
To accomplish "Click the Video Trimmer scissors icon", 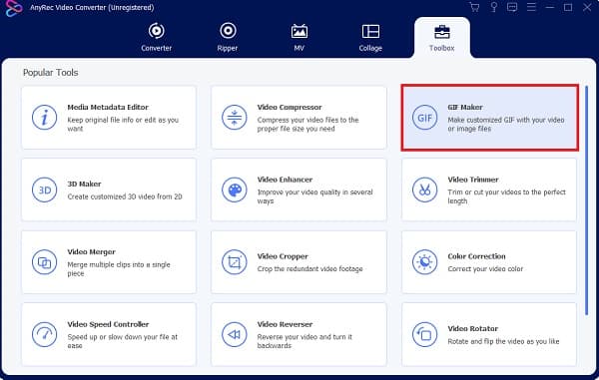I will 425,190.
